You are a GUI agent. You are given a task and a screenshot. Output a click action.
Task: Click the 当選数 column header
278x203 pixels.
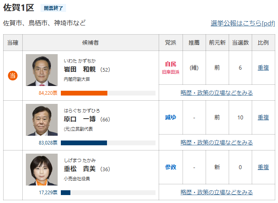coord(240,43)
